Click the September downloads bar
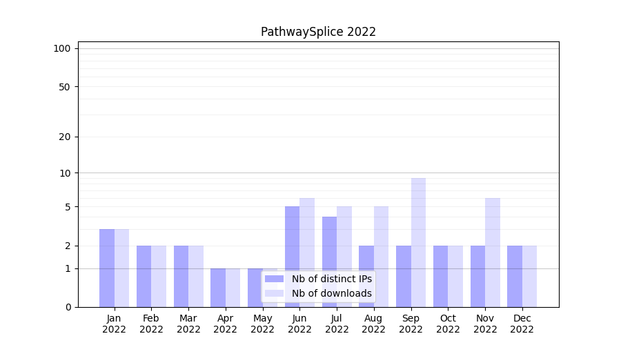The height and width of the screenshot is (345, 621). point(418,242)
